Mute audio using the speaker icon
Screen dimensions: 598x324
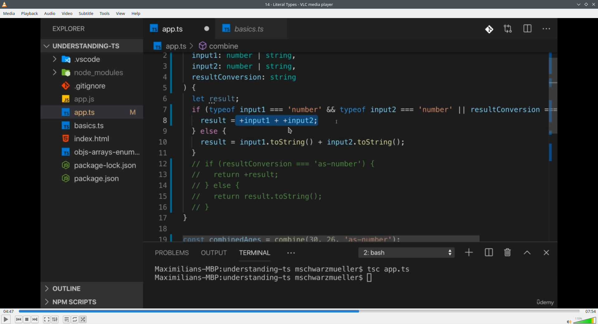pos(569,322)
